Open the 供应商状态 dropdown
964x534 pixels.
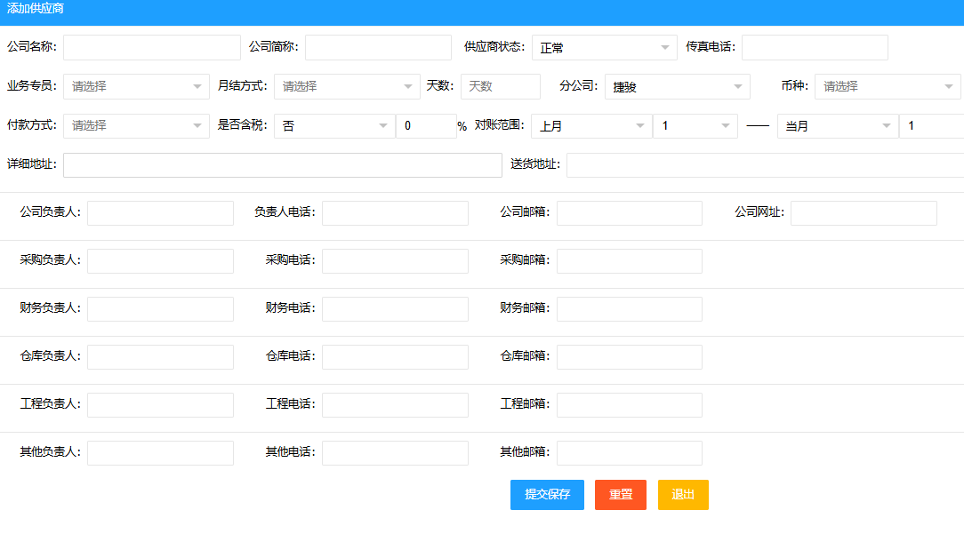coord(604,46)
